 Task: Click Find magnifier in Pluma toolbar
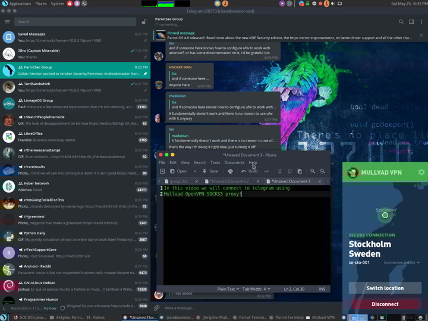point(313,171)
